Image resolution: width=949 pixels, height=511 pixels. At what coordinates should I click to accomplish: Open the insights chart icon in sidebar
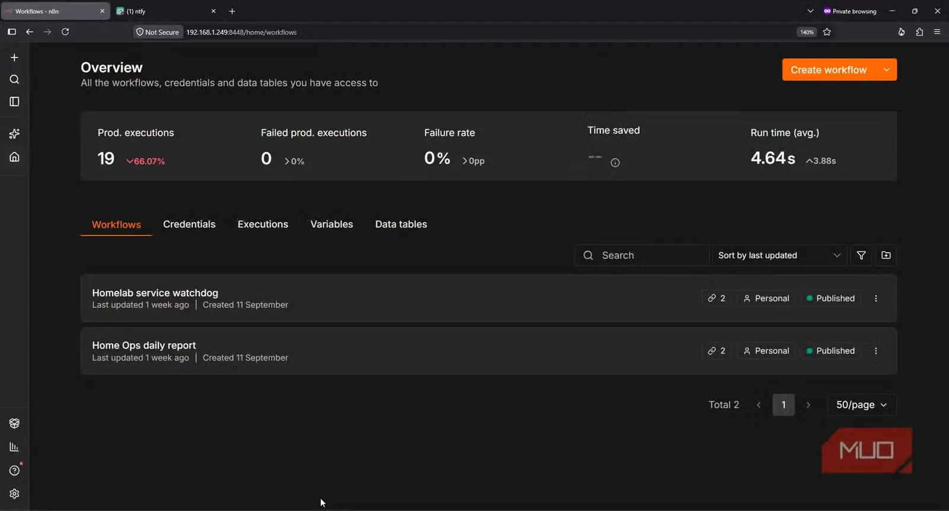pyautogui.click(x=14, y=447)
